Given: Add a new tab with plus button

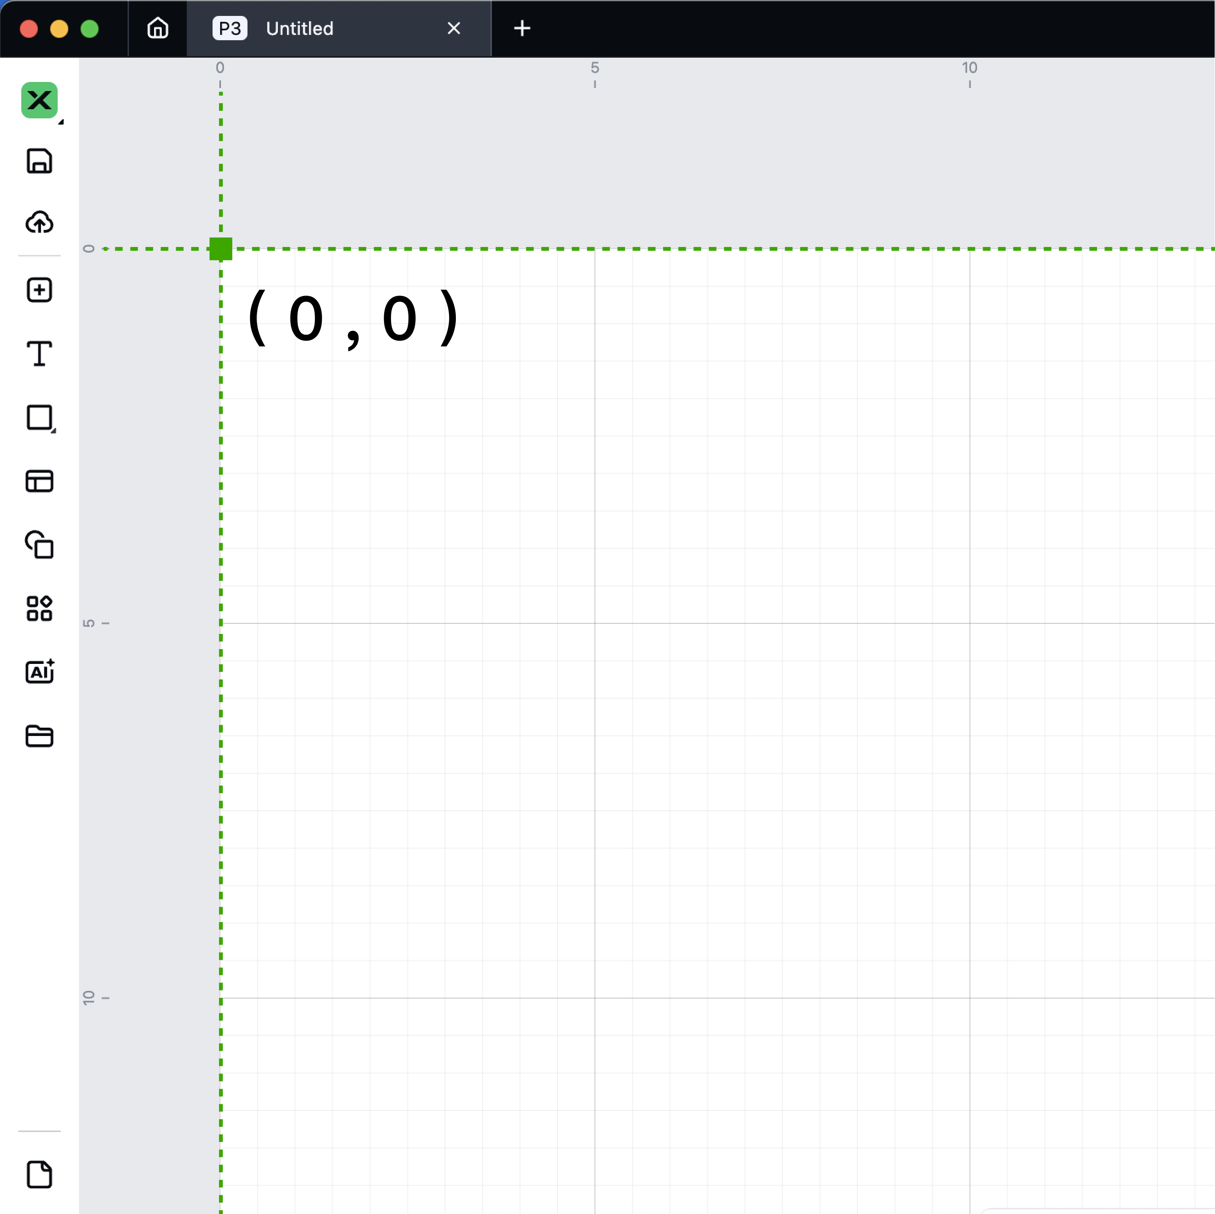Looking at the screenshot, I should point(522,28).
